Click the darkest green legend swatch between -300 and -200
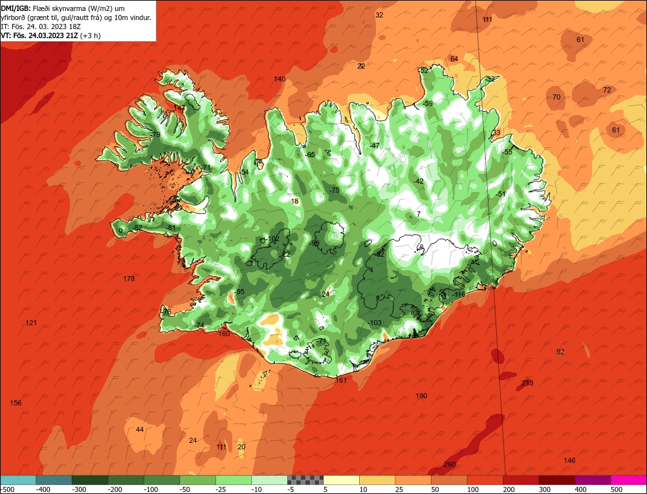647x494 pixels. coord(89,480)
